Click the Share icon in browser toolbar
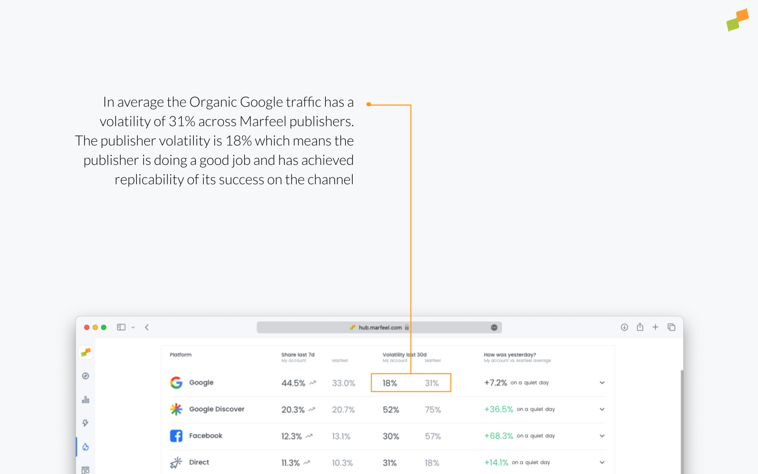Viewport: 758px width, 474px height. [x=640, y=327]
